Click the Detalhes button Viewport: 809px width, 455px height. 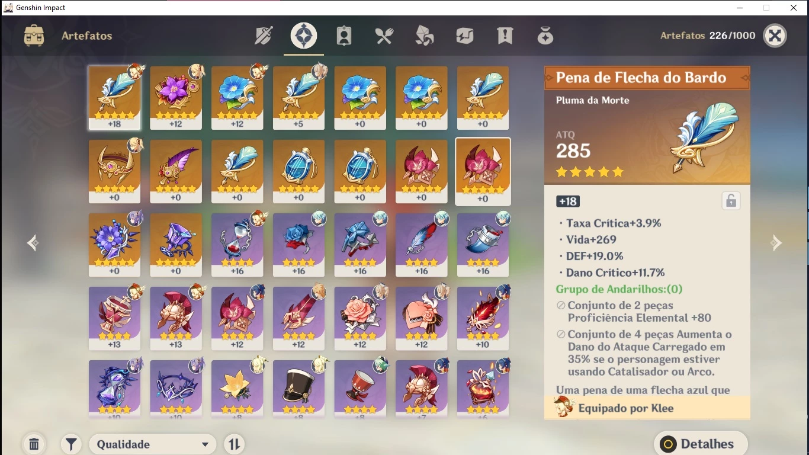click(701, 444)
